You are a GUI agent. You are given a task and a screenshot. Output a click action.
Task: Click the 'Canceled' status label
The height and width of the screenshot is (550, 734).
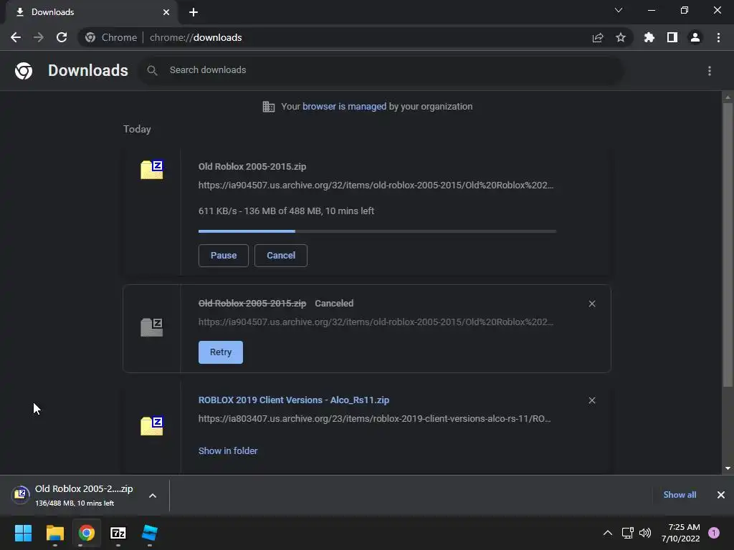[334, 304]
